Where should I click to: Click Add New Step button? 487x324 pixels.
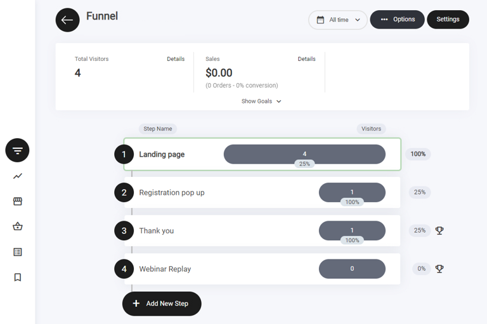[x=162, y=304]
